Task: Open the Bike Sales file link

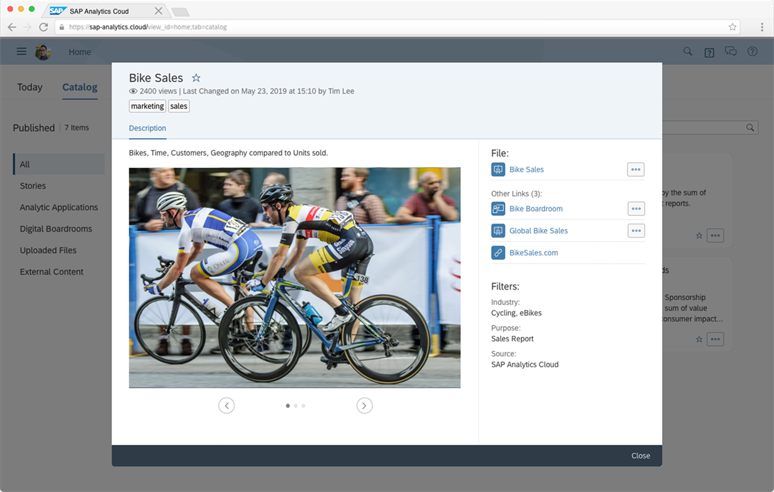Action: tap(527, 170)
